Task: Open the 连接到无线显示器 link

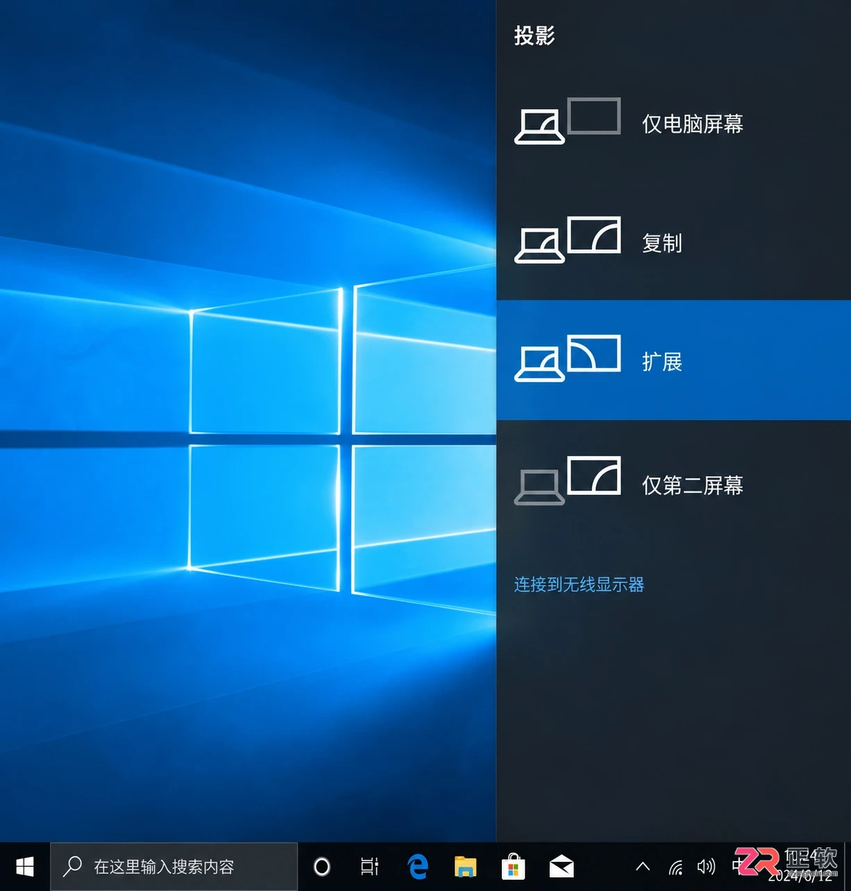Action: pyautogui.click(x=579, y=585)
